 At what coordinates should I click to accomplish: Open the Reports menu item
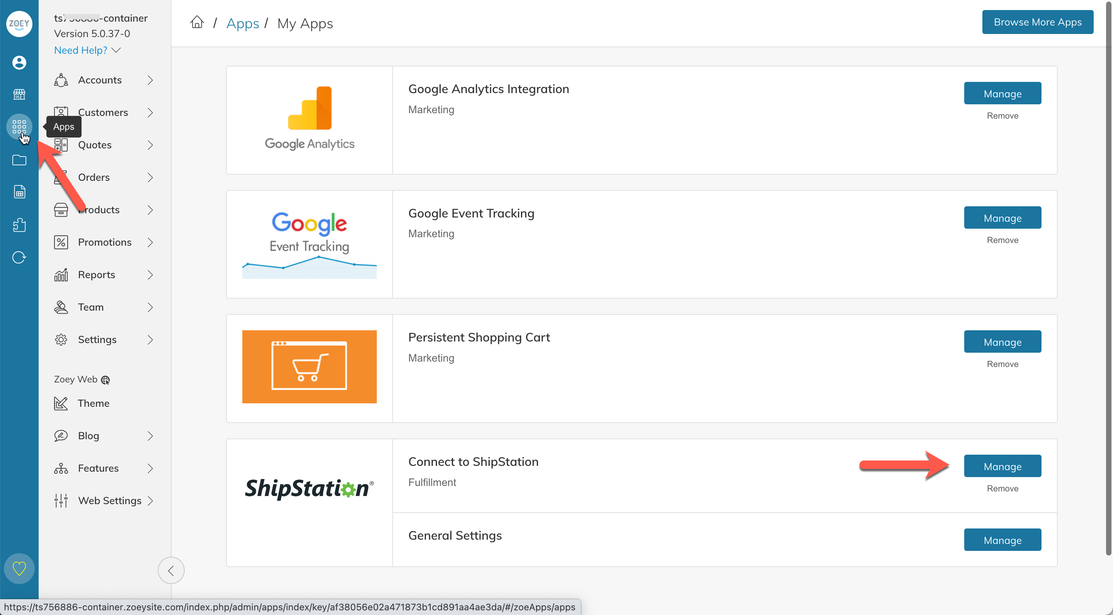tap(96, 275)
